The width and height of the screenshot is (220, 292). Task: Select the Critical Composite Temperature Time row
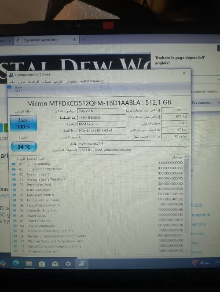pos(99,246)
